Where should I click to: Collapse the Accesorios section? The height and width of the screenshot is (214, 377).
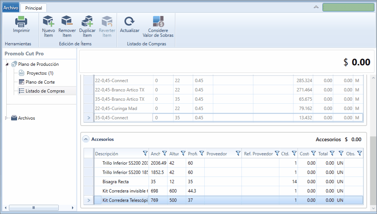point(86,139)
